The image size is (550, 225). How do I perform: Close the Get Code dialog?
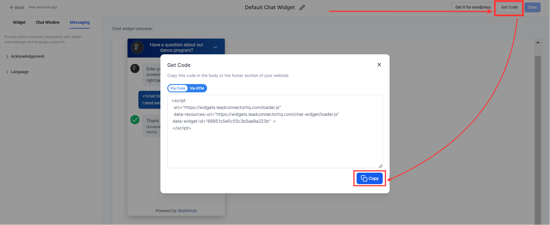[x=379, y=65]
